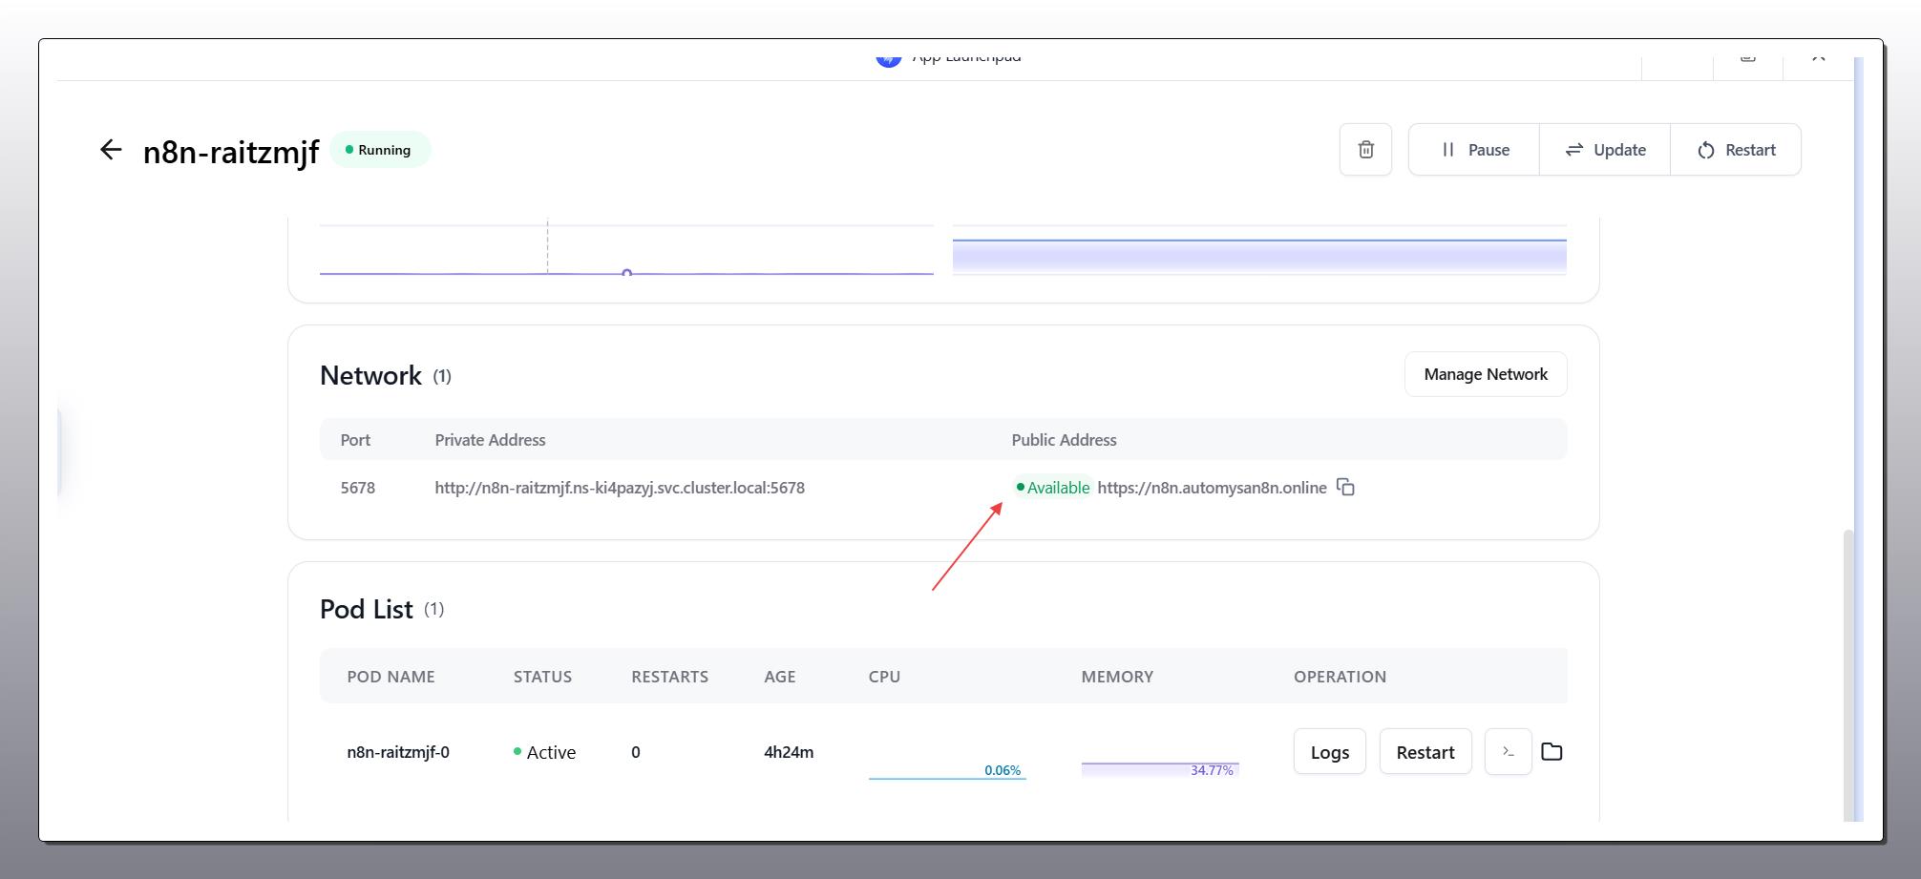
Task: Click port value 5678
Action: (x=358, y=488)
